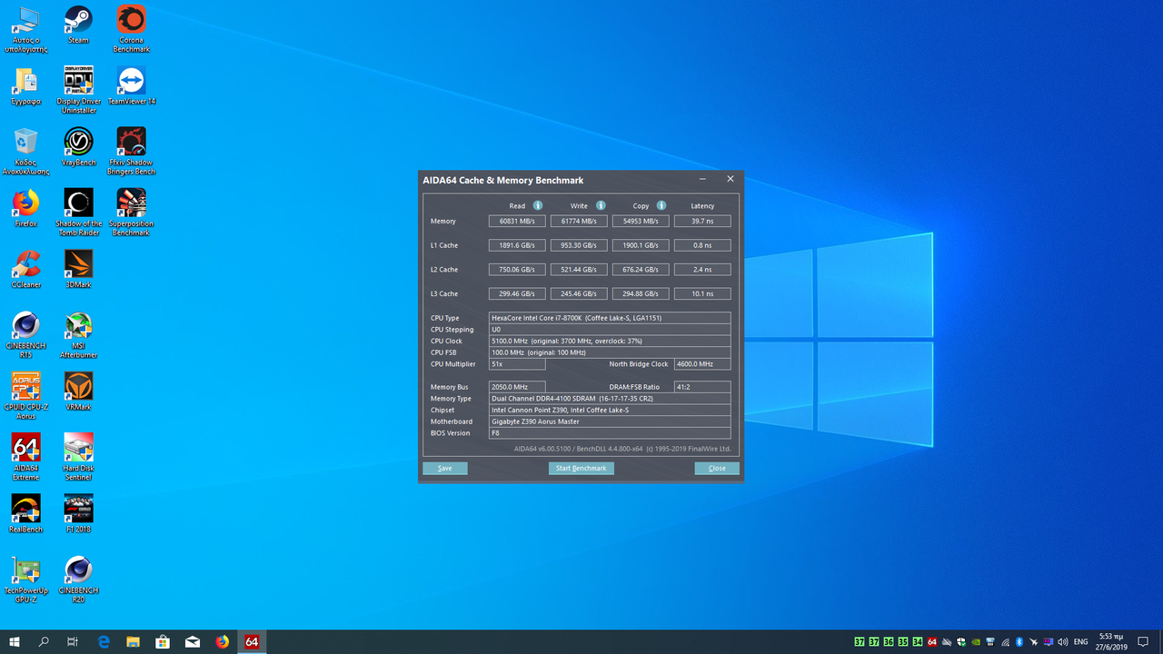The width and height of the screenshot is (1163, 654).
Task: Select the CCleaner desktop icon
Action: 25,269
